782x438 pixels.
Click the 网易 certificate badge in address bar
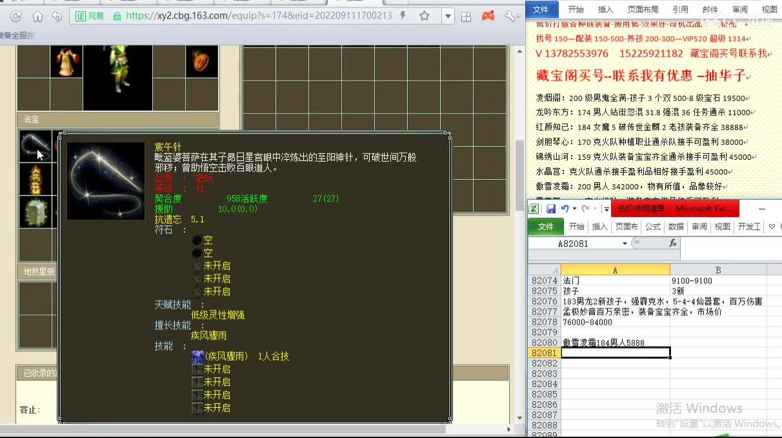[90, 16]
